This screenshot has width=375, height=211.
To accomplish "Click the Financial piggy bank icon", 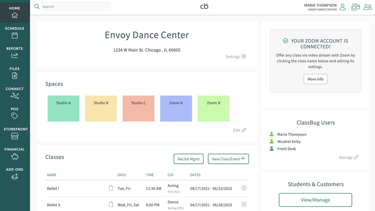I will tap(15, 156).
